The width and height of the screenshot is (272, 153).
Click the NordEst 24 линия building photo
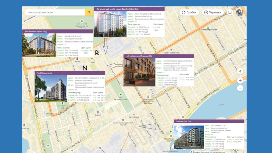coord(110,24)
